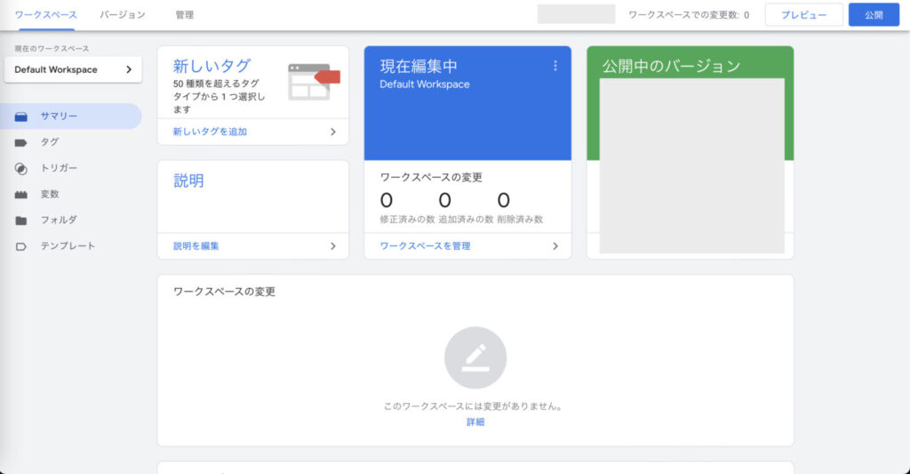Click the テンプレート icon in sidebar
The height and width of the screenshot is (474, 910).
coord(21,246)
